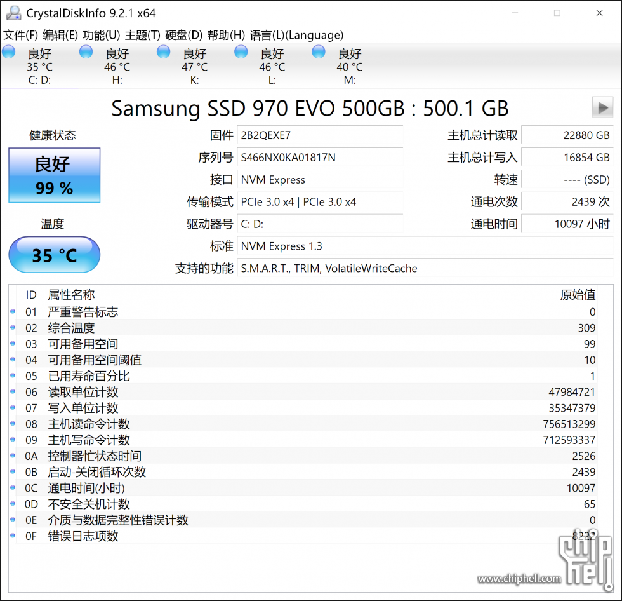Click the CrystalDiskInfo app icon in title bar
This screenshot has width=622, height=601.
point(14,13)
